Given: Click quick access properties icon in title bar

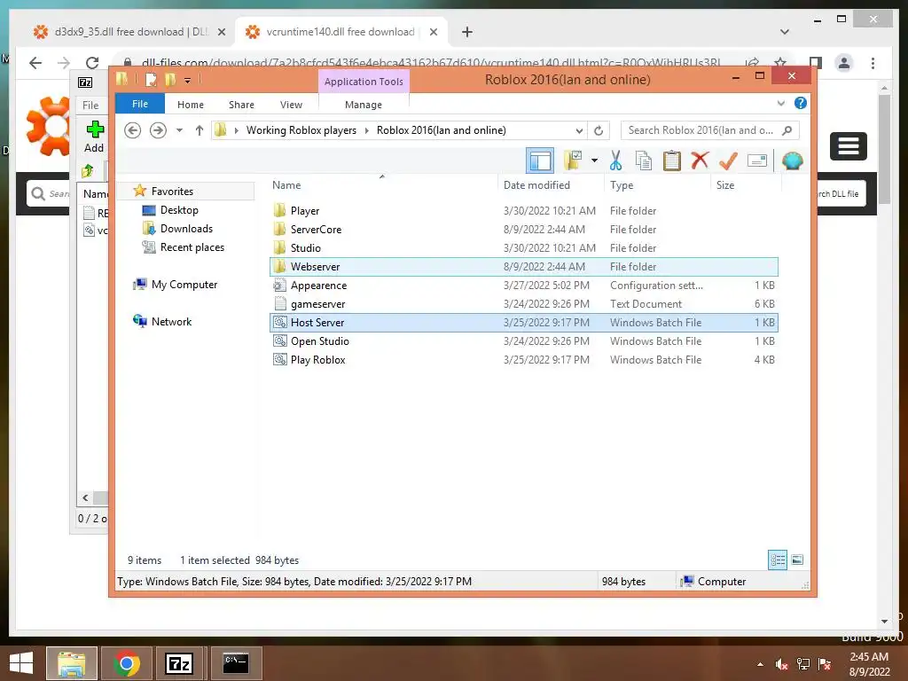Looking at the screenshot, I should pos(151,79).
